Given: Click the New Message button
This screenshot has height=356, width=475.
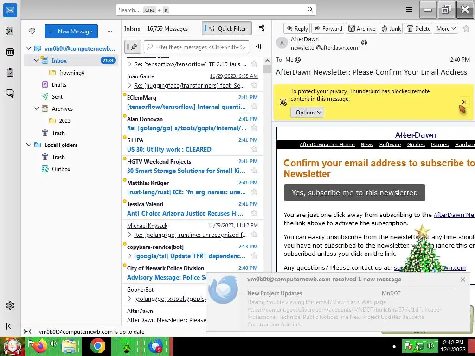Looking at the screenshot, I should pos(71,31).
